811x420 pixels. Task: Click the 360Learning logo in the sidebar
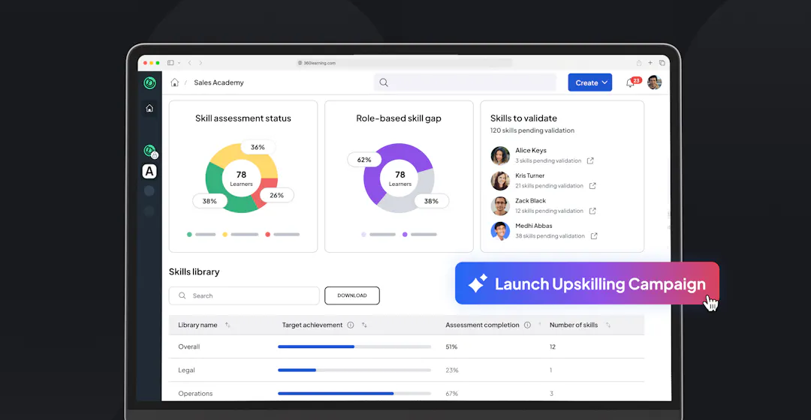[x=149, y=82]
